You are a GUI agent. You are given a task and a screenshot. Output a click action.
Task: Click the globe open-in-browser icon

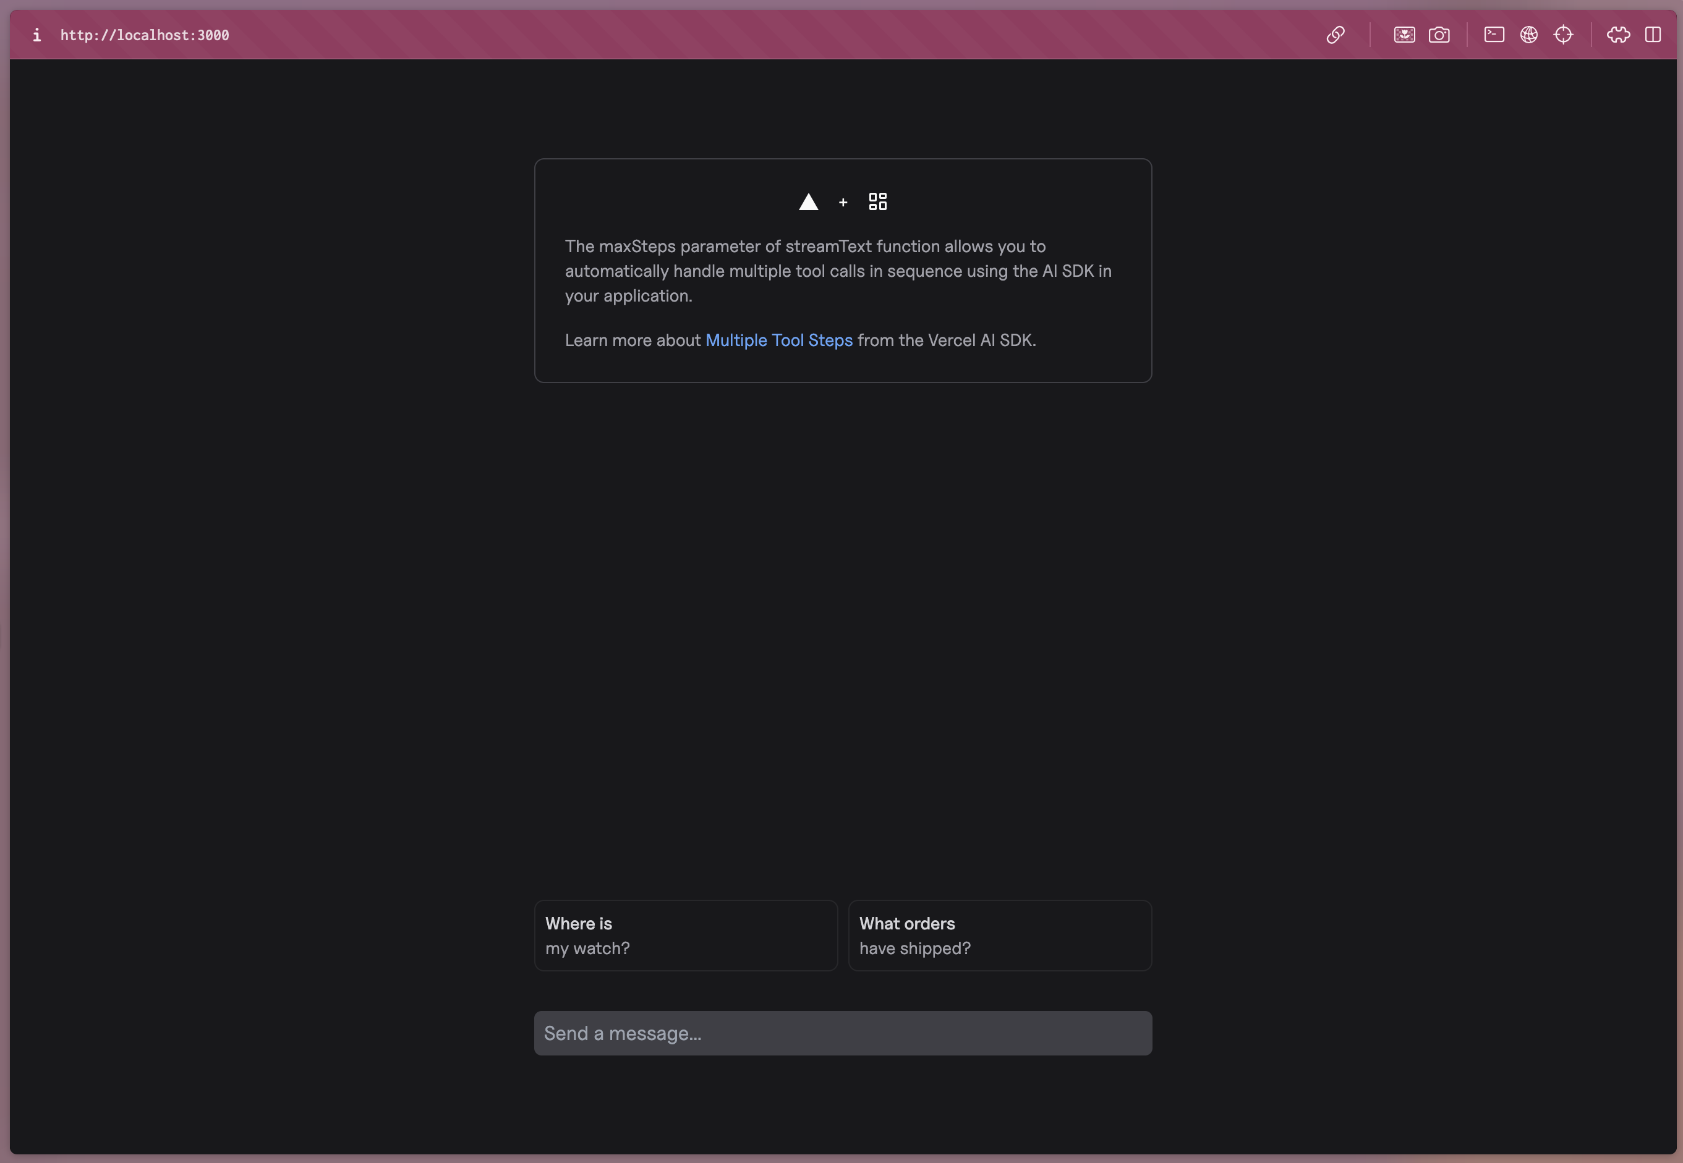[x=1528, y=34]
